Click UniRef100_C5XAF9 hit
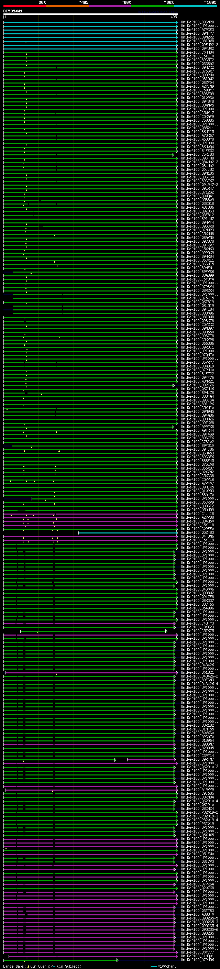The height and width of the screenshot is (969, 220). point(197,117)
